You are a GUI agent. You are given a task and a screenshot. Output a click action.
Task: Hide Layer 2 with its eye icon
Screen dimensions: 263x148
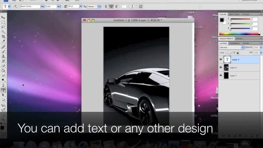[x=221, y=67]
